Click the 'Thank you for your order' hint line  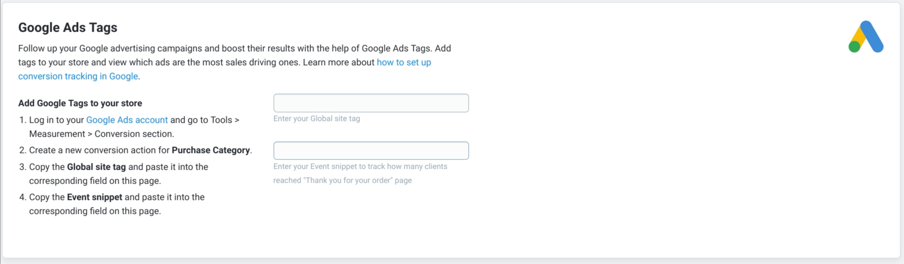pyautogui.click(x=342, y=180)
